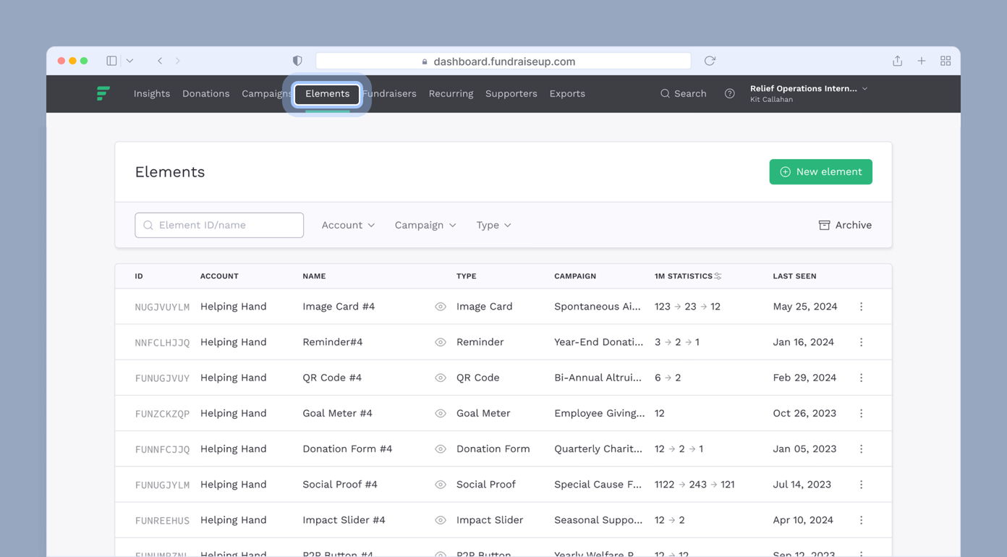Open the help question mark icon
1007x557 pixels.
coord(730,93)
